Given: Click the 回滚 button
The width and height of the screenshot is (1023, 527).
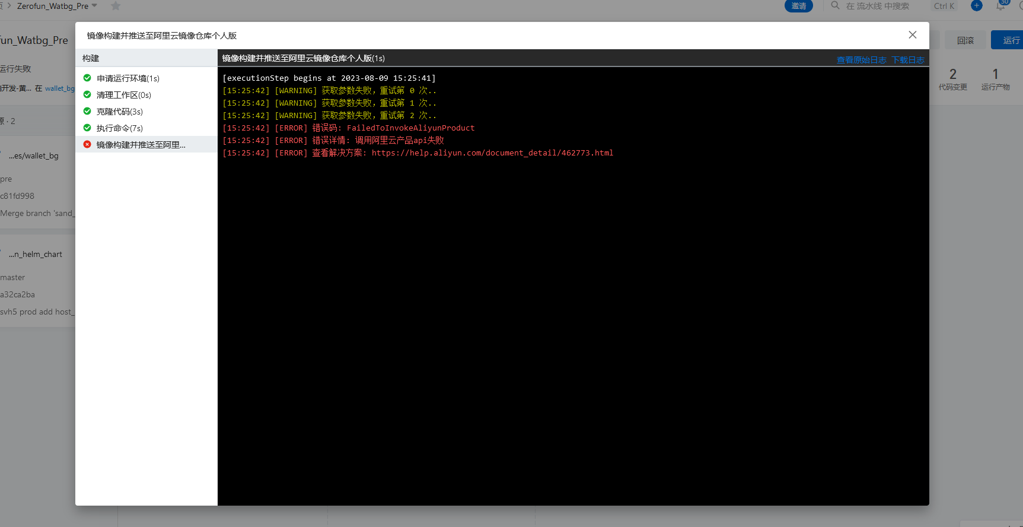Looking at the screenshot, I should pyautogui.click(x=965, y=40).
